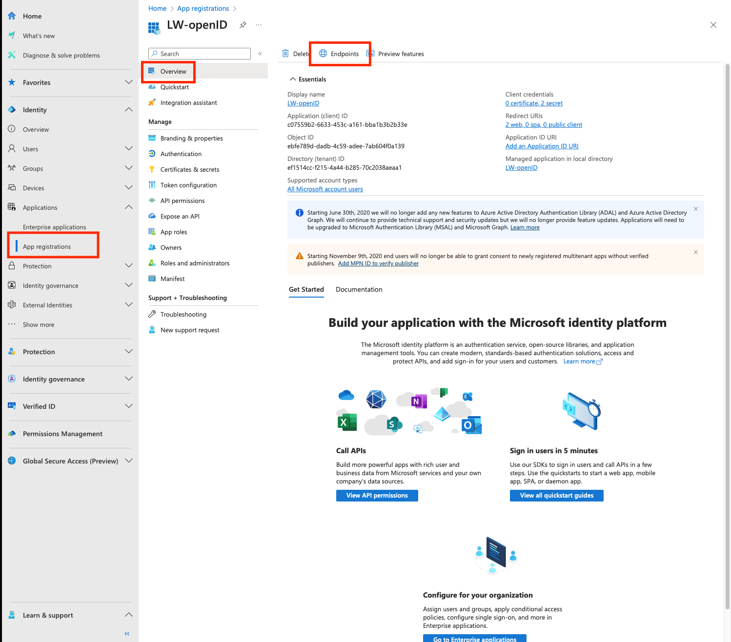
Task: Click the Token configuration bars icon
Action: (x=152, y=185)
